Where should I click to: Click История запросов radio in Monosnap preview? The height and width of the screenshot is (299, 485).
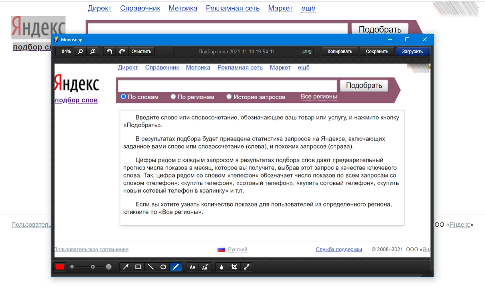click(229, 97)
